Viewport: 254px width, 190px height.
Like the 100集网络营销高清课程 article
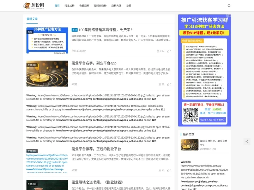click(169, 51)
